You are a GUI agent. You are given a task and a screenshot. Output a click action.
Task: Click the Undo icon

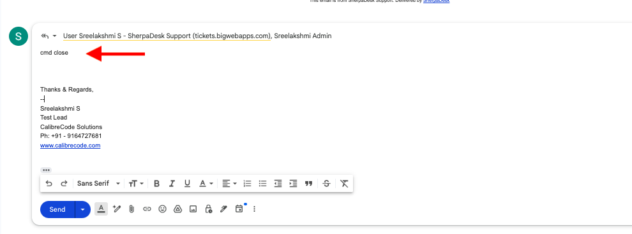[x=49, y=183]
